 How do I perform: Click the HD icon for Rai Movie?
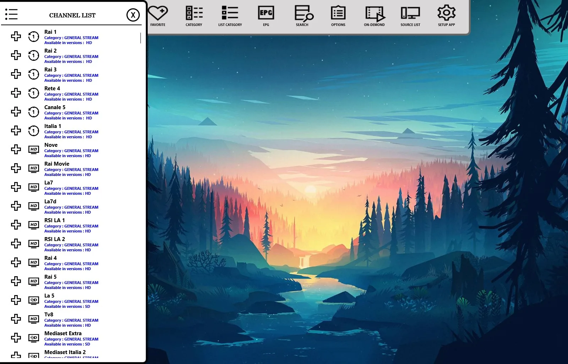pyautogui.click(x=34, y=168)
